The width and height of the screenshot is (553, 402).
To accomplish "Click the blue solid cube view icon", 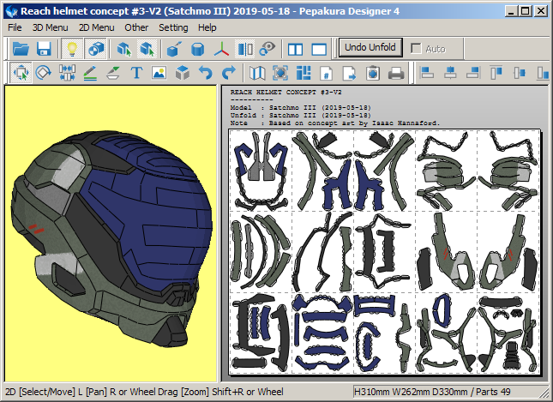I will [x=197, y=49].
